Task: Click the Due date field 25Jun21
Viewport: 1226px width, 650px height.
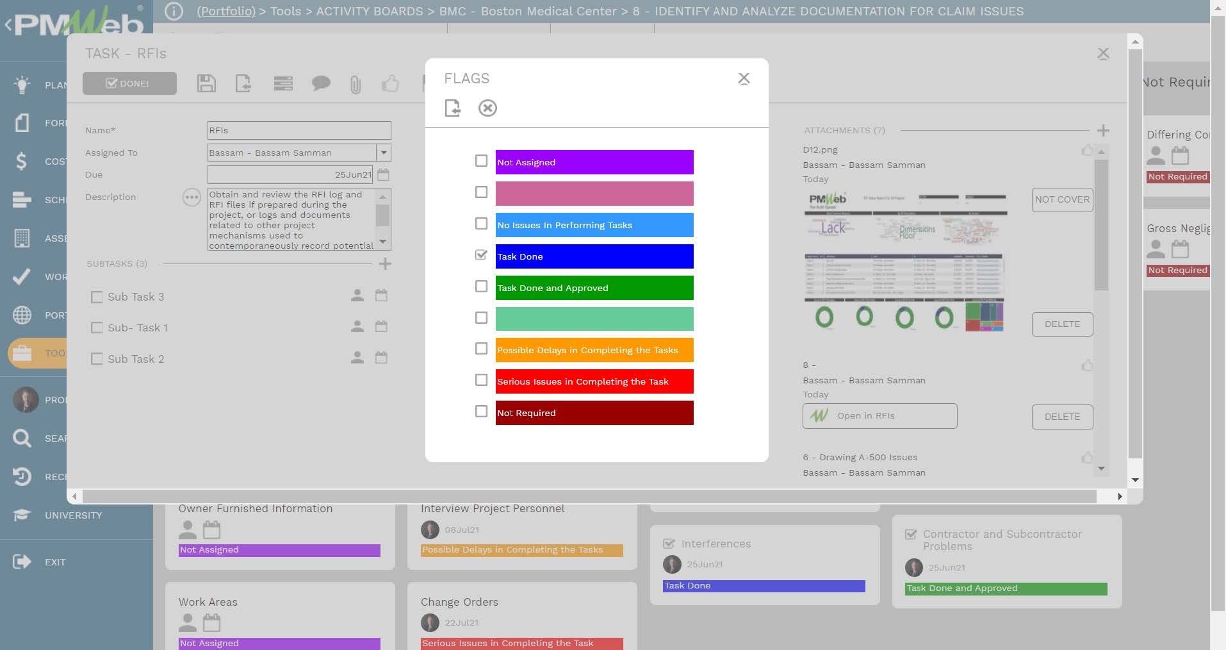Action: pyautogui.click(x=290, y=174)
